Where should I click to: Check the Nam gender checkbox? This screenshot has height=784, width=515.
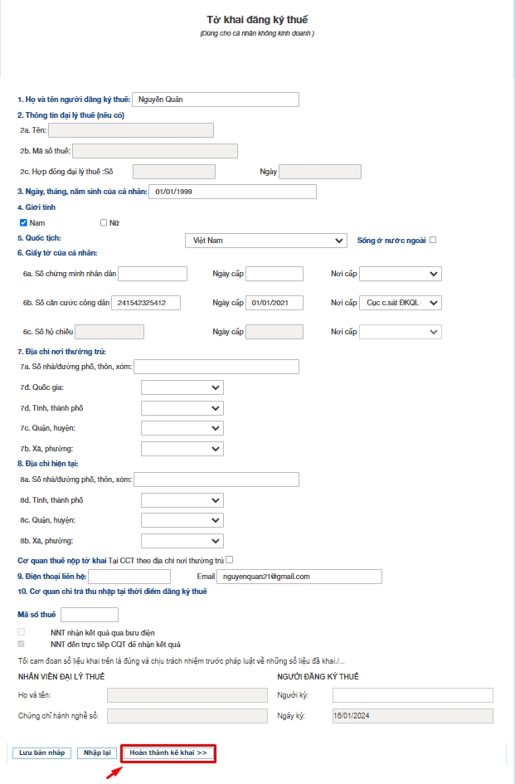click(24, 222)
